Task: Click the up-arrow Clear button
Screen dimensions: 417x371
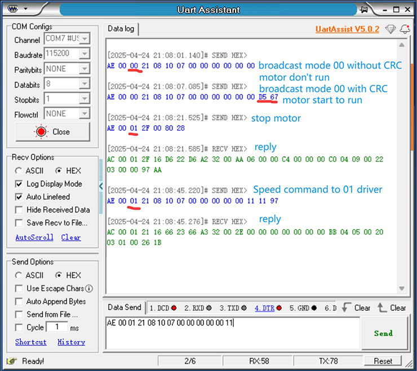Action: click(392, 308)
